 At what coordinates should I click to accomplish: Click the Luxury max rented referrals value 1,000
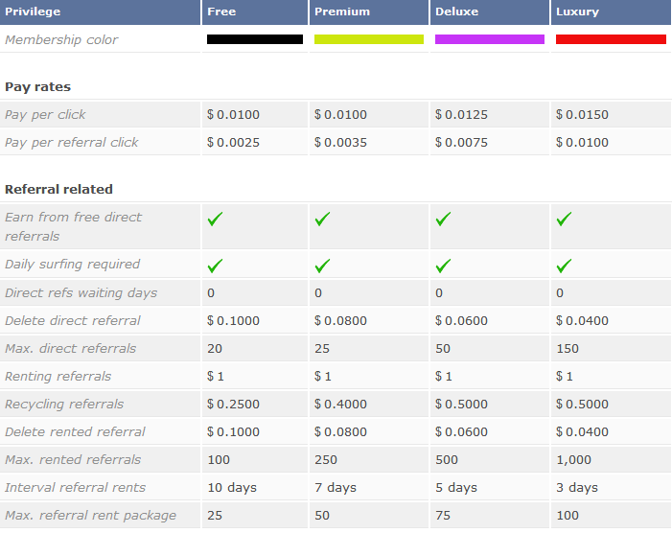pyautogui.click(x=573, y=460)
